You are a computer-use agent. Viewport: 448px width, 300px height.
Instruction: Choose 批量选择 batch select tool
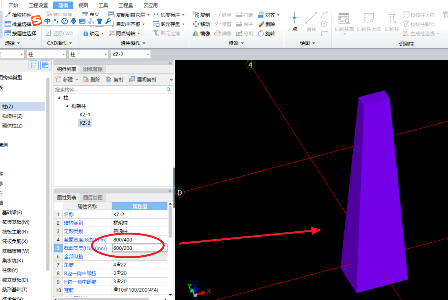[x=18, y=24]
